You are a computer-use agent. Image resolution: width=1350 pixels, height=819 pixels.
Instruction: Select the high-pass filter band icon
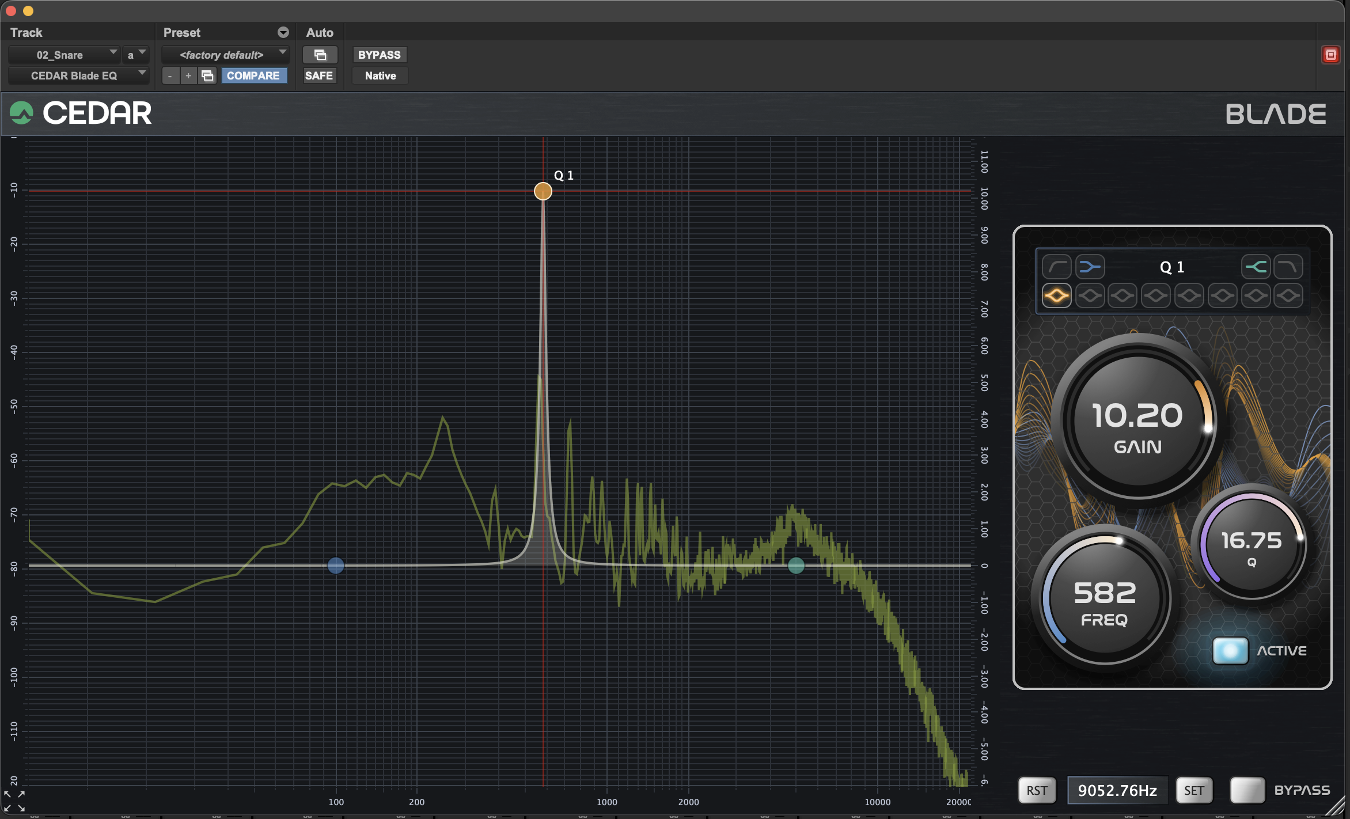1057,267
